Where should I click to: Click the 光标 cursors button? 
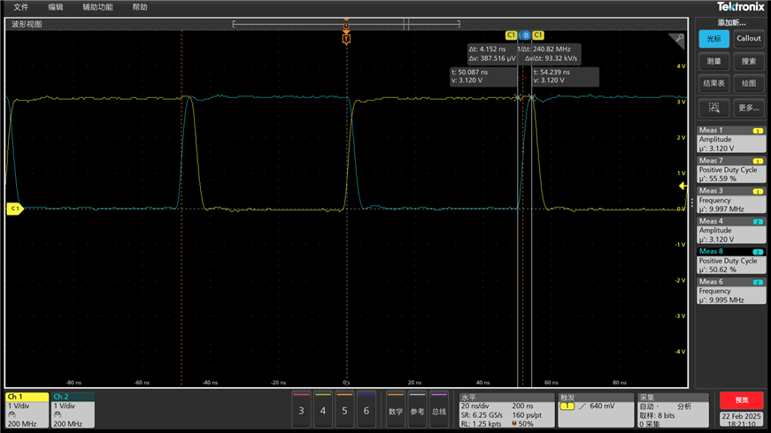[713, 39]
